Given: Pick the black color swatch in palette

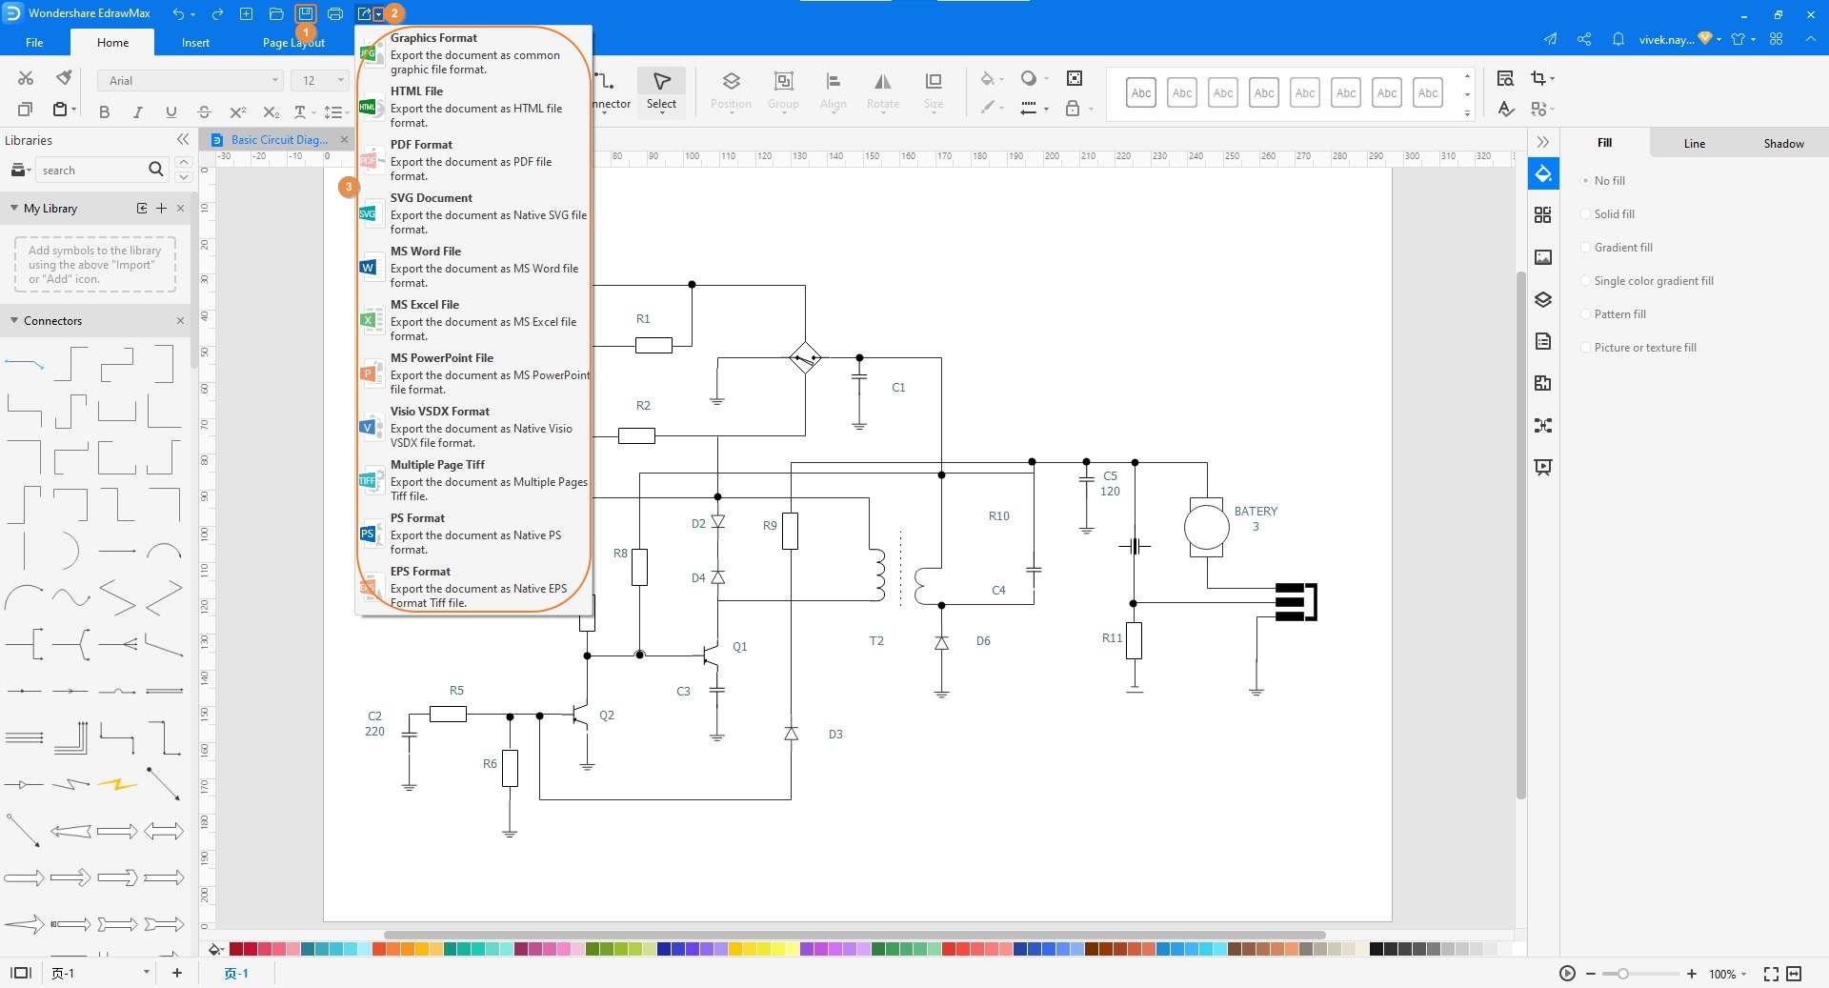Looking at the screenshot, I should pos(1376,949).
